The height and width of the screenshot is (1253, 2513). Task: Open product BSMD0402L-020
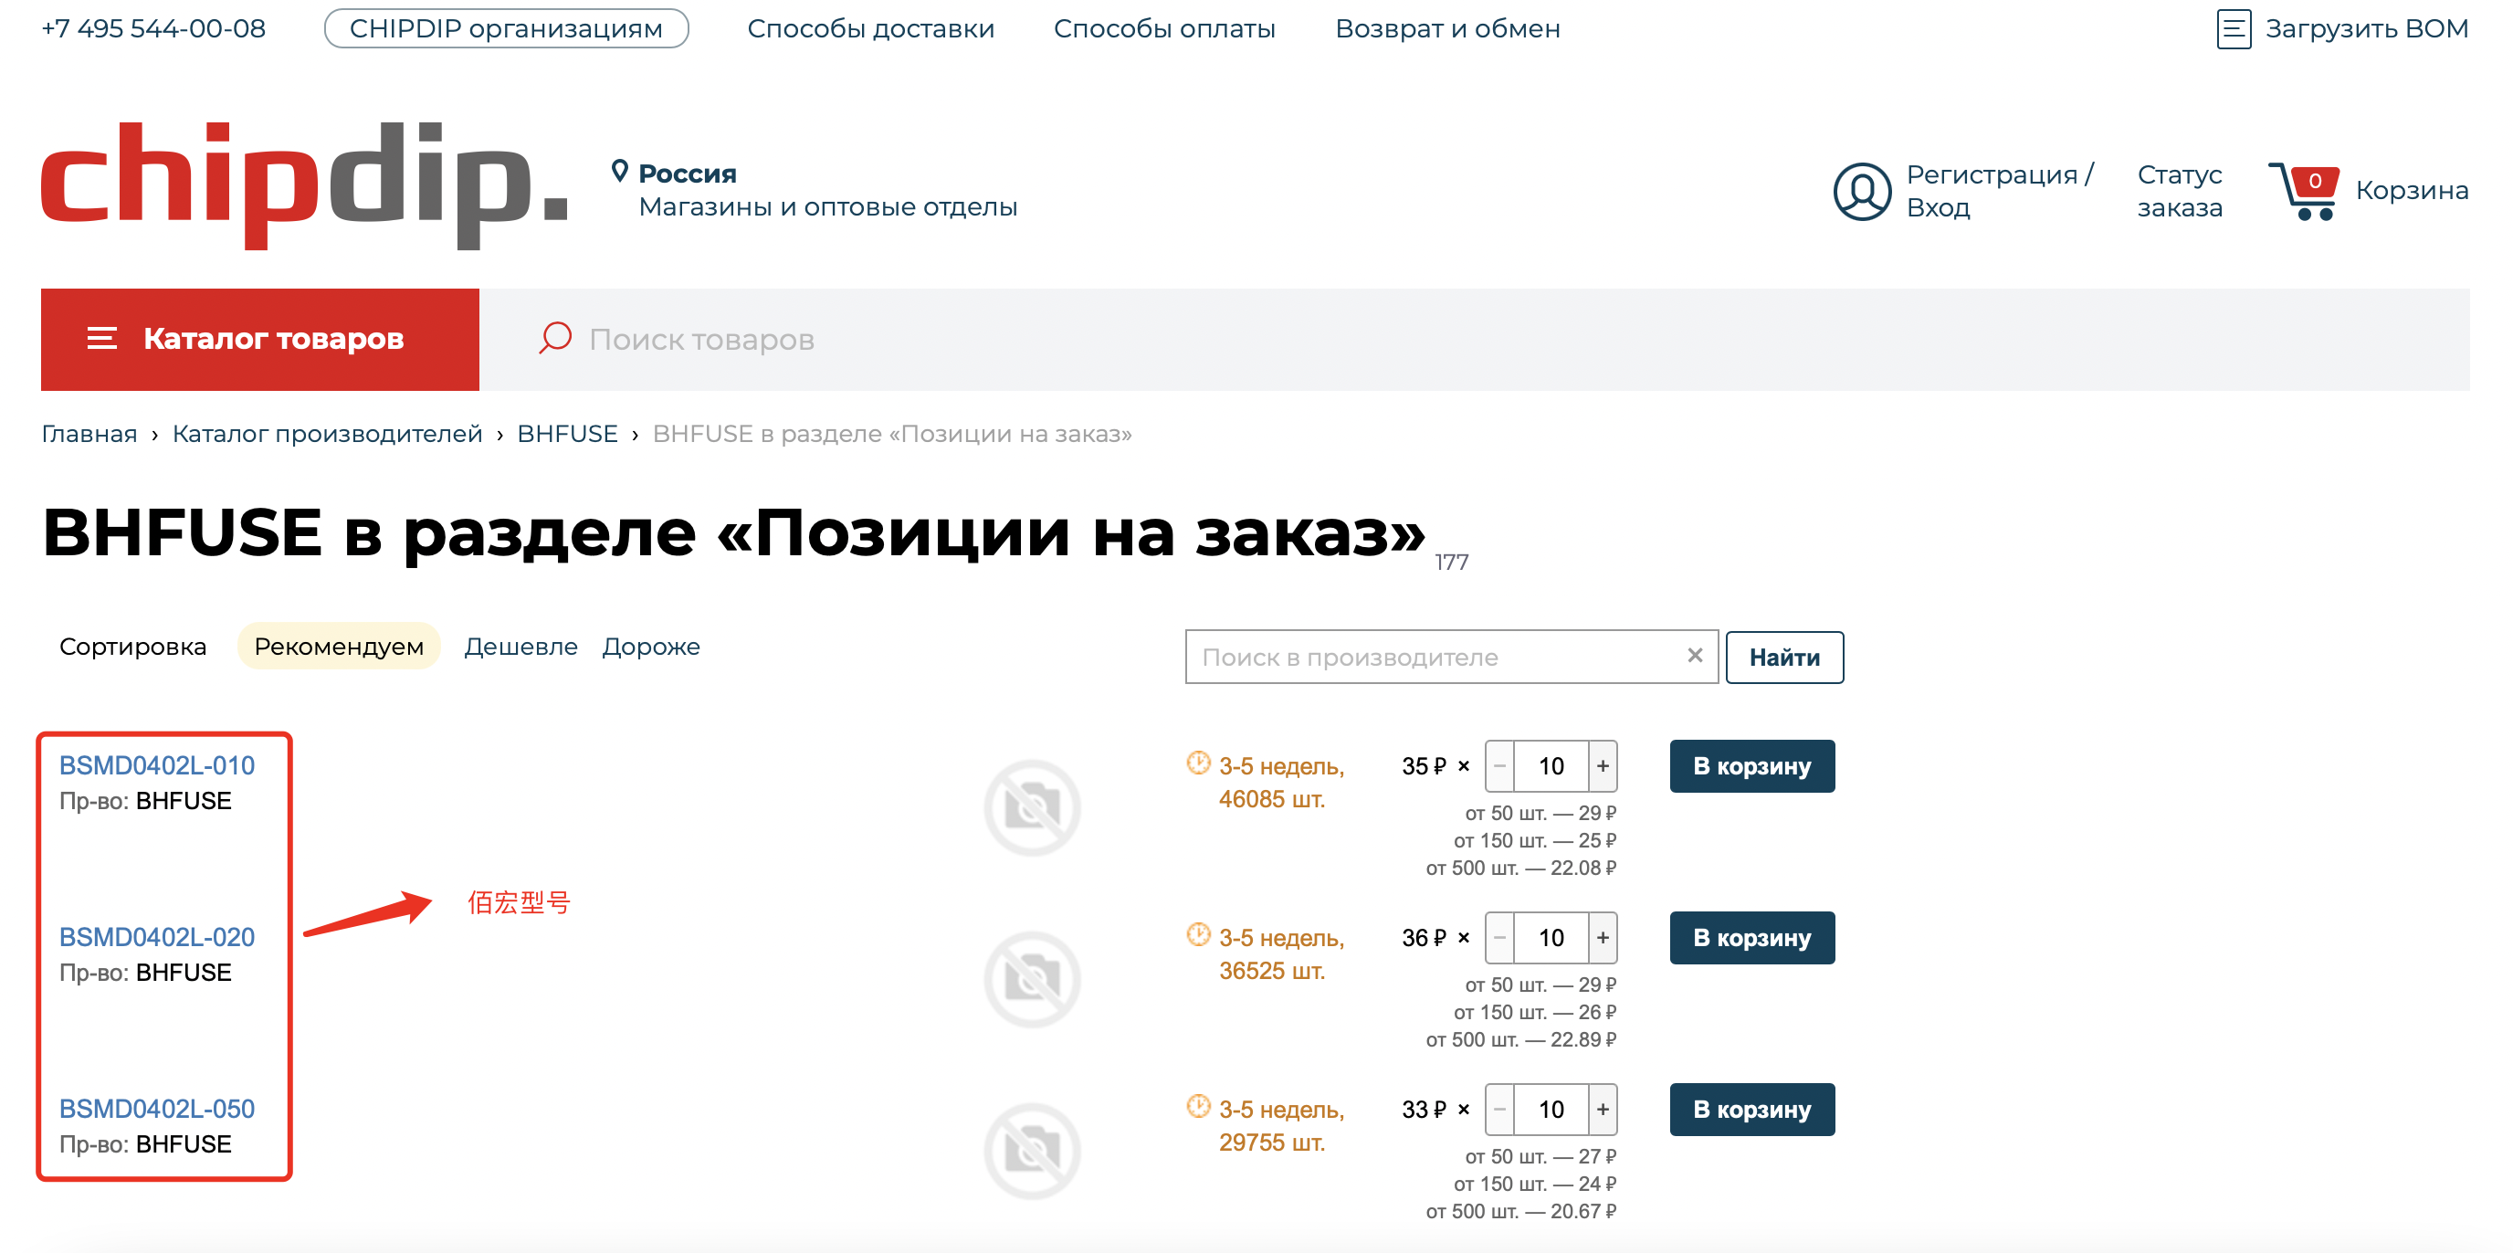157,937
